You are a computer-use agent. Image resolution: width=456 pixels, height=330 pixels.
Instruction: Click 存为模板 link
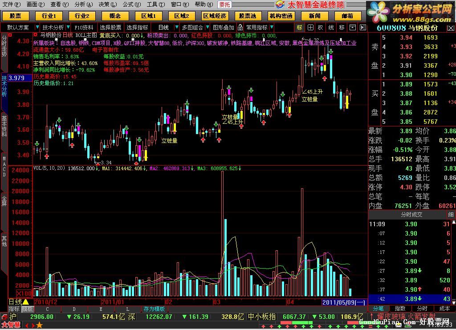pos(154,309)
